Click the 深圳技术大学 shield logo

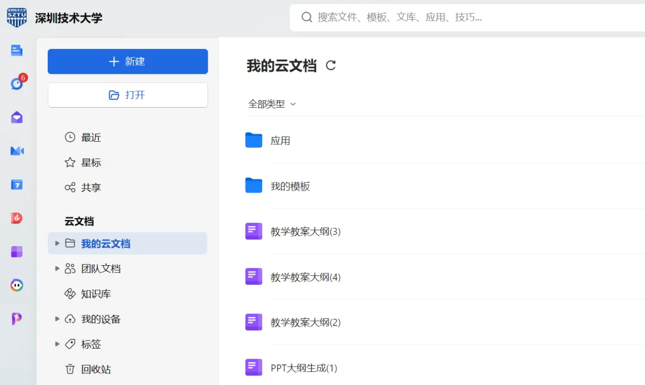(x=17, y=17)
